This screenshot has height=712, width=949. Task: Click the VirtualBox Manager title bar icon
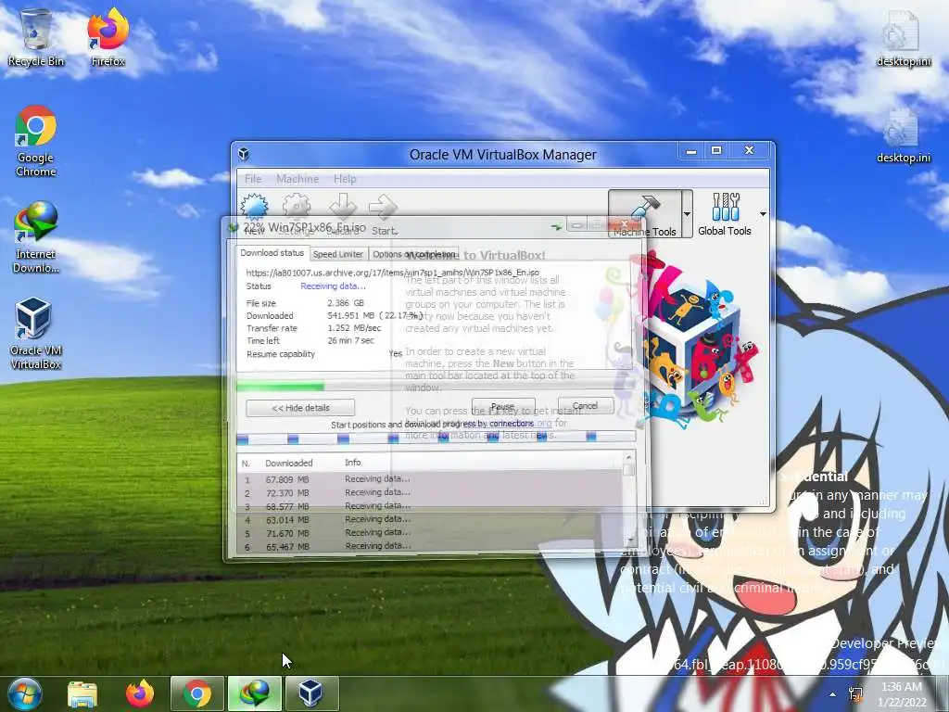(244, 154)
